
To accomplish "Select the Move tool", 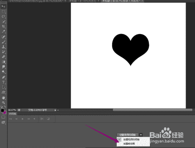I will tap(4, 6).
